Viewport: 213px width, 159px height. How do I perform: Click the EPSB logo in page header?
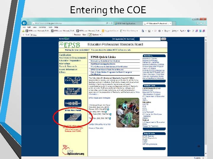pos(70,45)
